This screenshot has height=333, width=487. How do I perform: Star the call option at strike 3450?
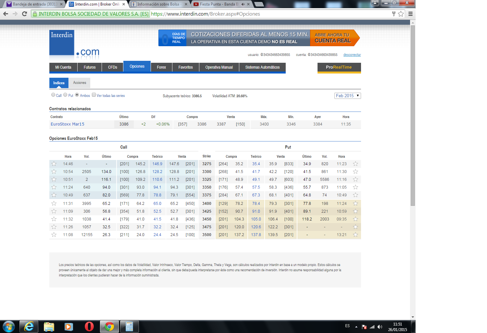(54, 219)
